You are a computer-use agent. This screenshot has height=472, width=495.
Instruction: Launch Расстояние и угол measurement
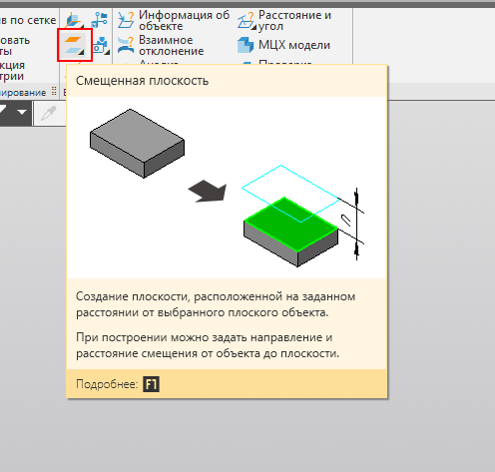coord(284,20)
